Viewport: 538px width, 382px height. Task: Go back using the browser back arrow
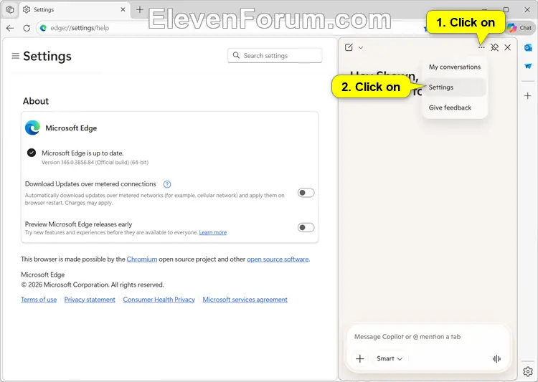(10, 28)
